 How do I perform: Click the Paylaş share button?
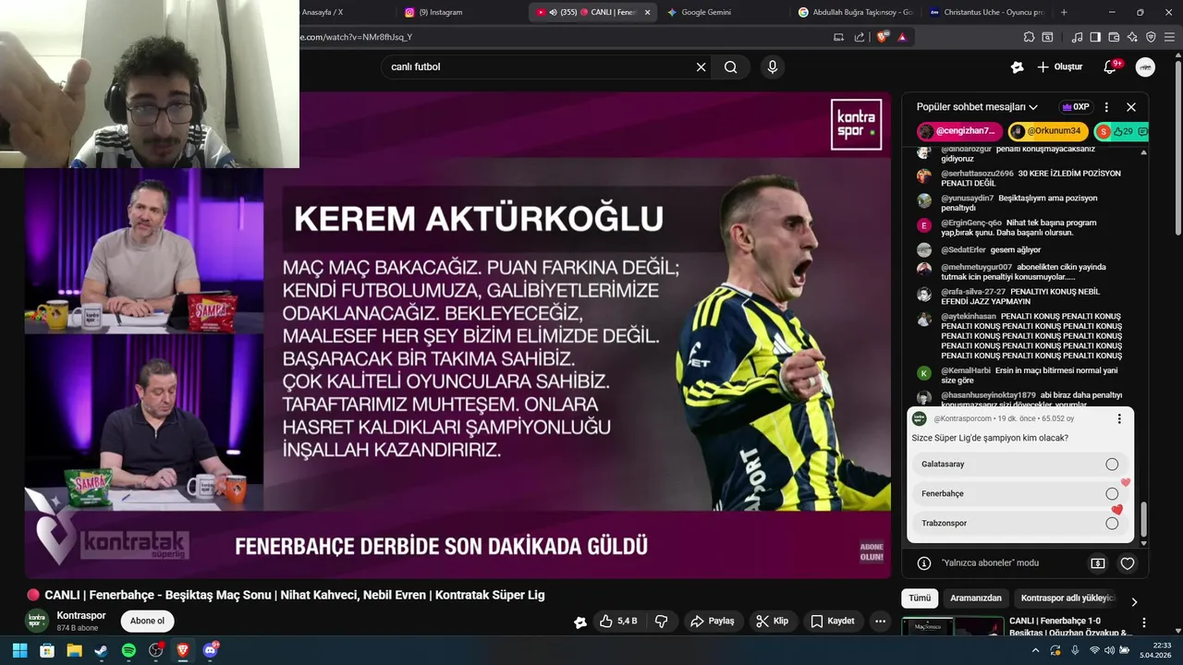pyautogui.click(x=712, y=621)
